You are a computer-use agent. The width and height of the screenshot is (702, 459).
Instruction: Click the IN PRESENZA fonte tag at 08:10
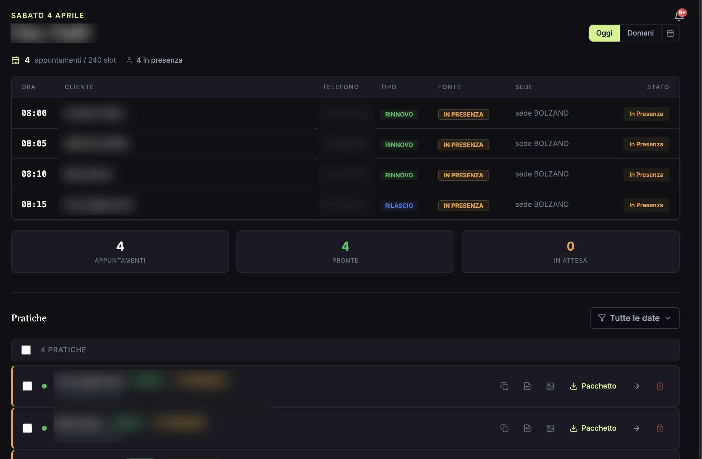coord(463,175)
